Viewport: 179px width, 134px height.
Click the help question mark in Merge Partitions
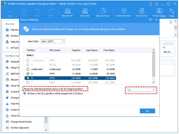coord(150,20)
